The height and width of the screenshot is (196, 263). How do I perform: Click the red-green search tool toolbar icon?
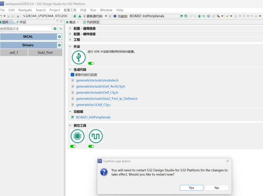click(218, 16)
